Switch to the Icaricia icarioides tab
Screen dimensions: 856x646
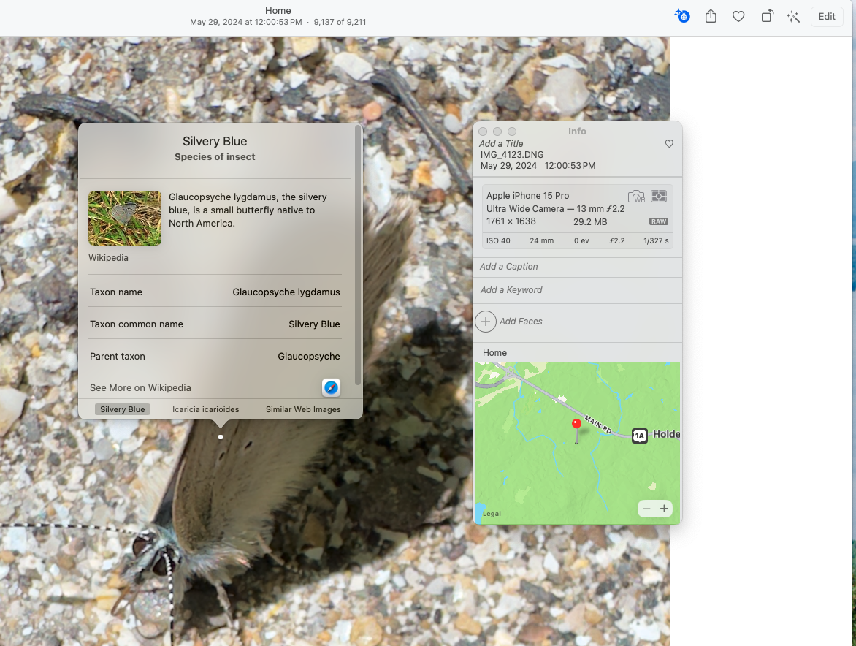tap(205, 409)
